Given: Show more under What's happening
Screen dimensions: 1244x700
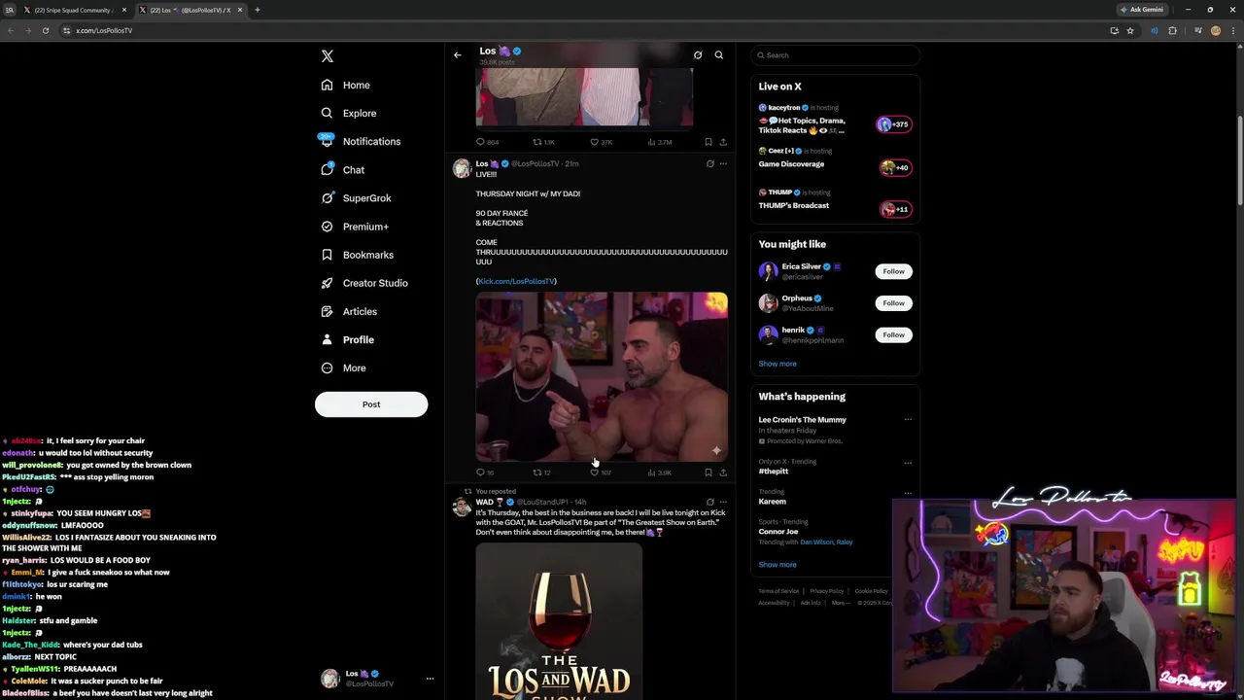Looking at the screenshot, I should coord(777,565).
